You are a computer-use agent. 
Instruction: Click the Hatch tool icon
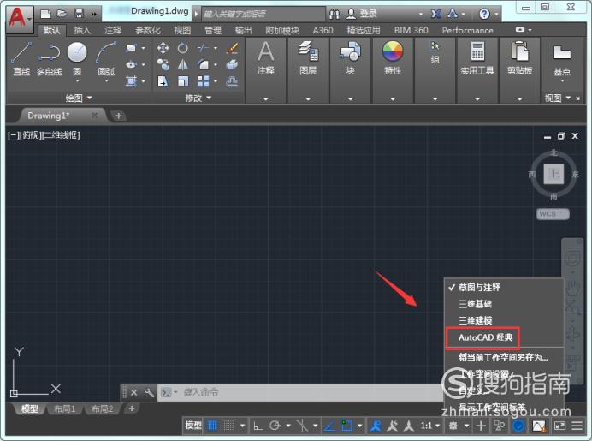coord(131,80)
